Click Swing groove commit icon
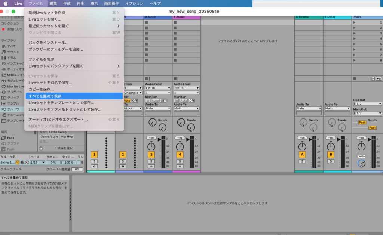383x235 pixels. tap(27, 163)
